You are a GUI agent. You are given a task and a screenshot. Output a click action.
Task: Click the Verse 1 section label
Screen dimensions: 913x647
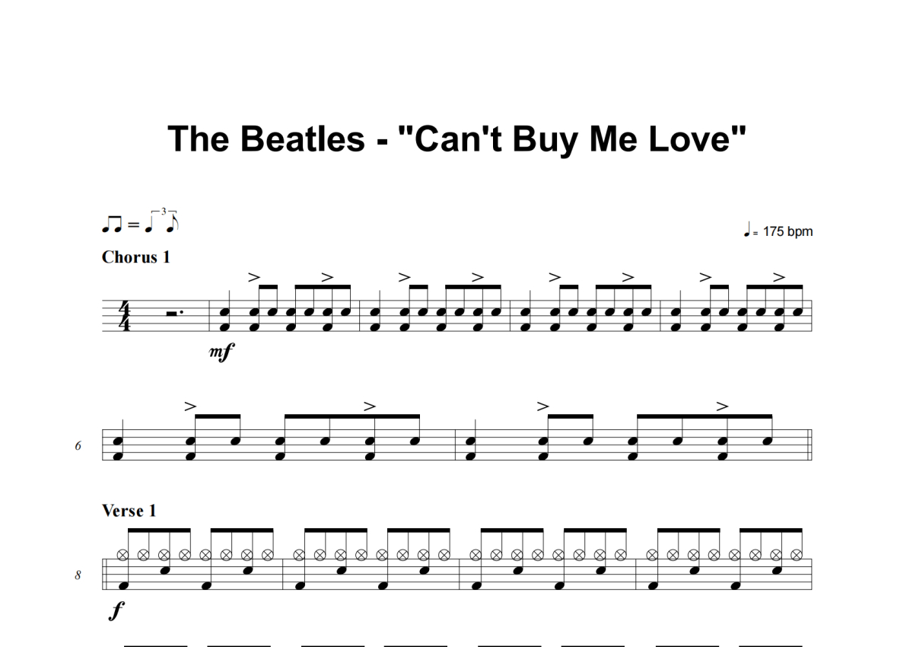click(129, 511)
